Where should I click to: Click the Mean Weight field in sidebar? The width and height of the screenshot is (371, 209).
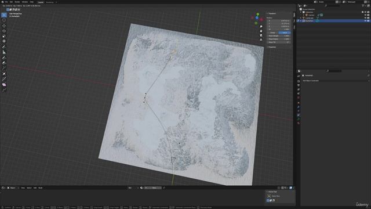(279, 36)
